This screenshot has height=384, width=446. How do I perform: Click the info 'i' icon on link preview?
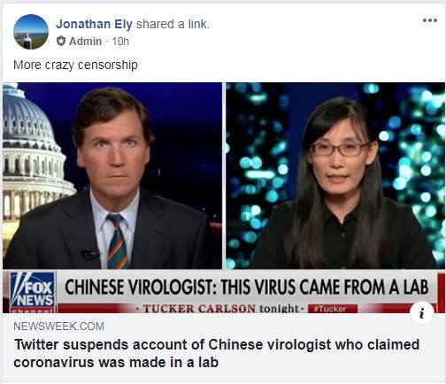[422, 312]
